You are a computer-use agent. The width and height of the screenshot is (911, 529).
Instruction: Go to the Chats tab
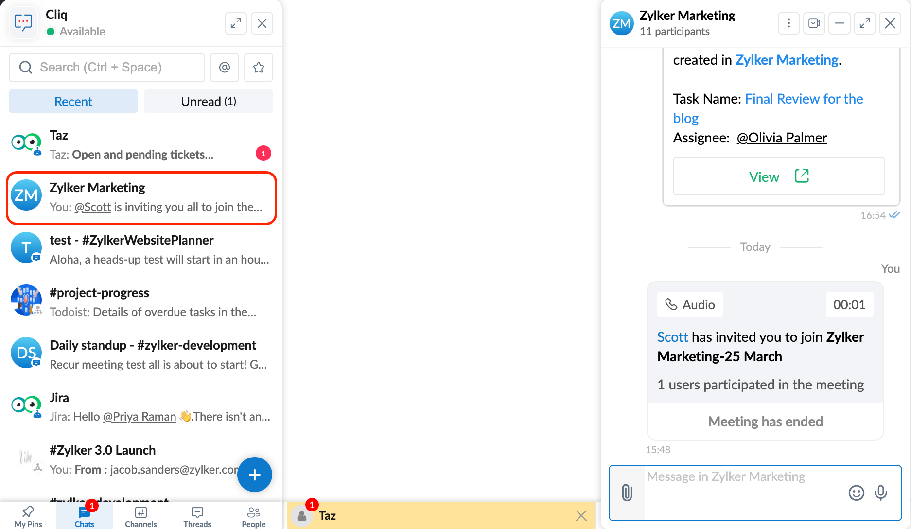[x=85, y=516]
